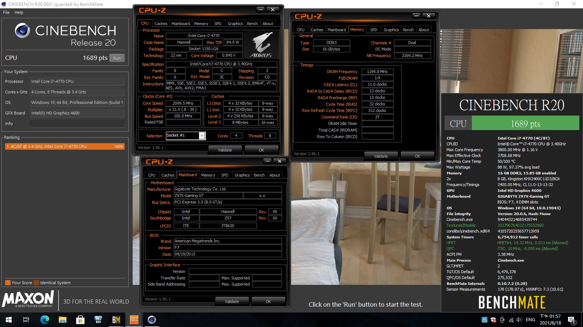
Task: Open About tab in Mainboard window
Action: pos(275,175)
